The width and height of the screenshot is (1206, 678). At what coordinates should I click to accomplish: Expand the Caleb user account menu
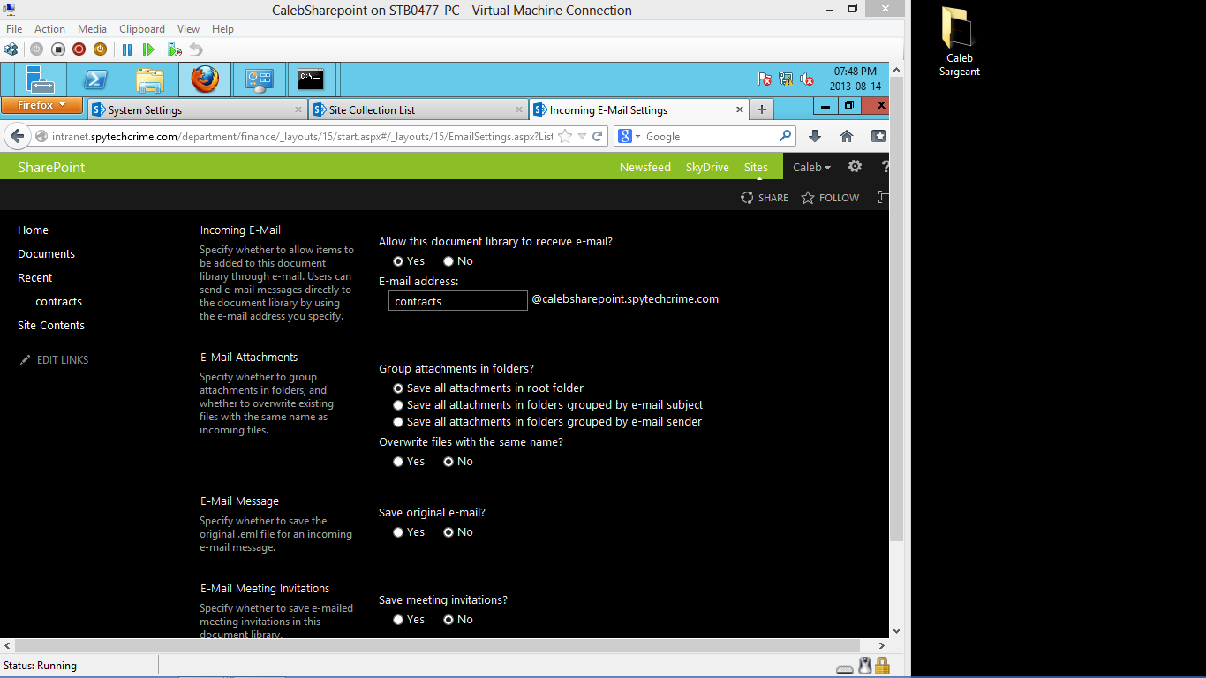(x=811, y=167)
